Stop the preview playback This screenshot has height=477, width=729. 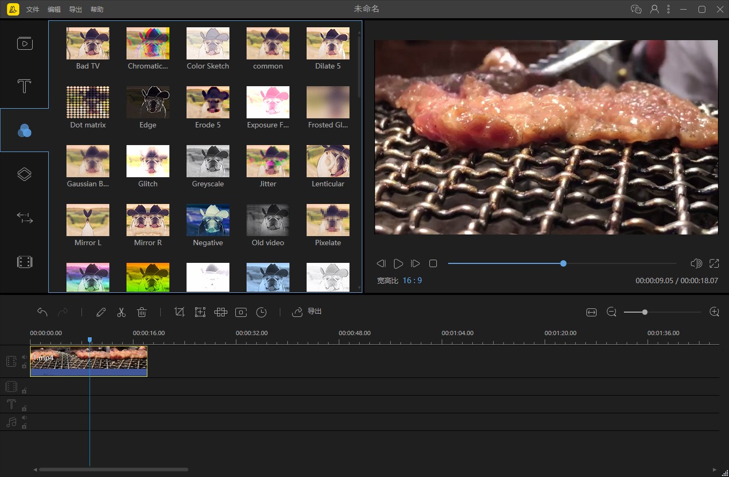tap(433, 263)
